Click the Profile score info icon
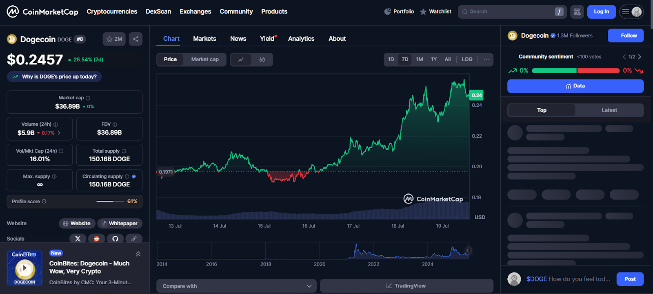Viewport: 653px width, 294px height. coord(44,201)
